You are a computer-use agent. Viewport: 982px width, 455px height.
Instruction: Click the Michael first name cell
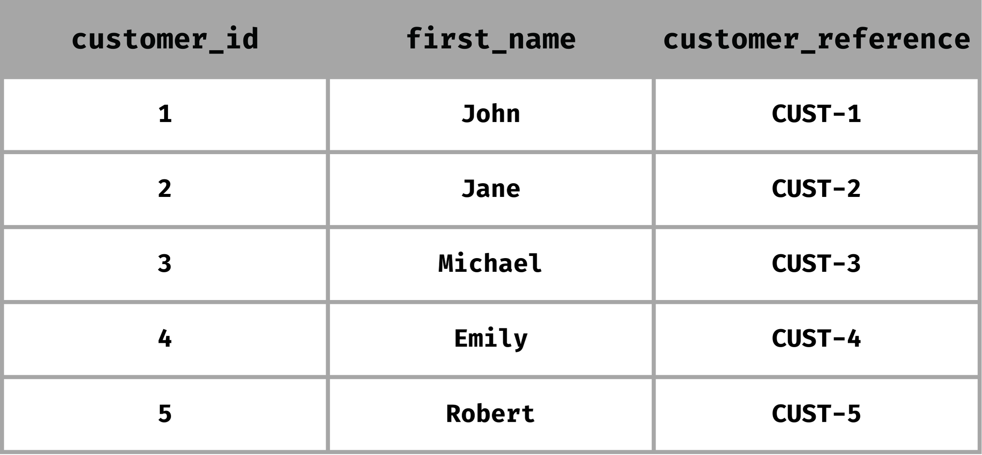coord(490,264)
